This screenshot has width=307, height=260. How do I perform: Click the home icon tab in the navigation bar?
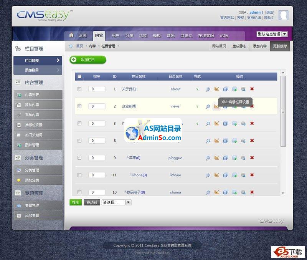pos(71,35)
